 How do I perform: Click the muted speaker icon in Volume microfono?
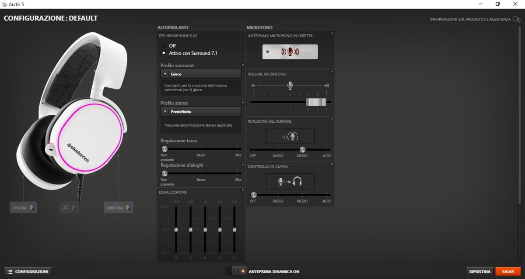[254, 86]
